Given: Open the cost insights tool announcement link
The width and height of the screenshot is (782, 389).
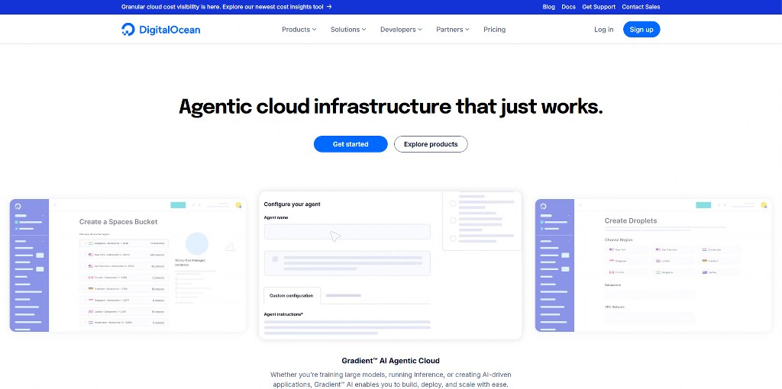Looking at the screenshot, I should [226, 7].
